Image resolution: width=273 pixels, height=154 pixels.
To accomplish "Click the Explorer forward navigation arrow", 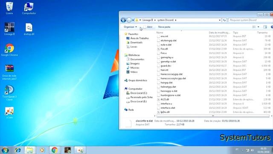I will pyautogui.click(x=129, y=20).
